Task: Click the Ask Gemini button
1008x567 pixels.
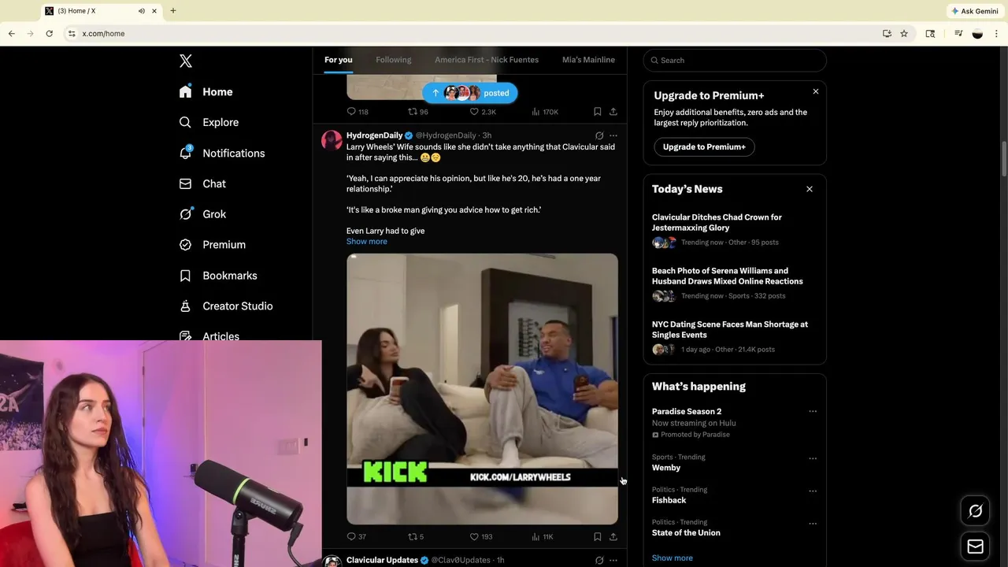Action: pos(974,11)
